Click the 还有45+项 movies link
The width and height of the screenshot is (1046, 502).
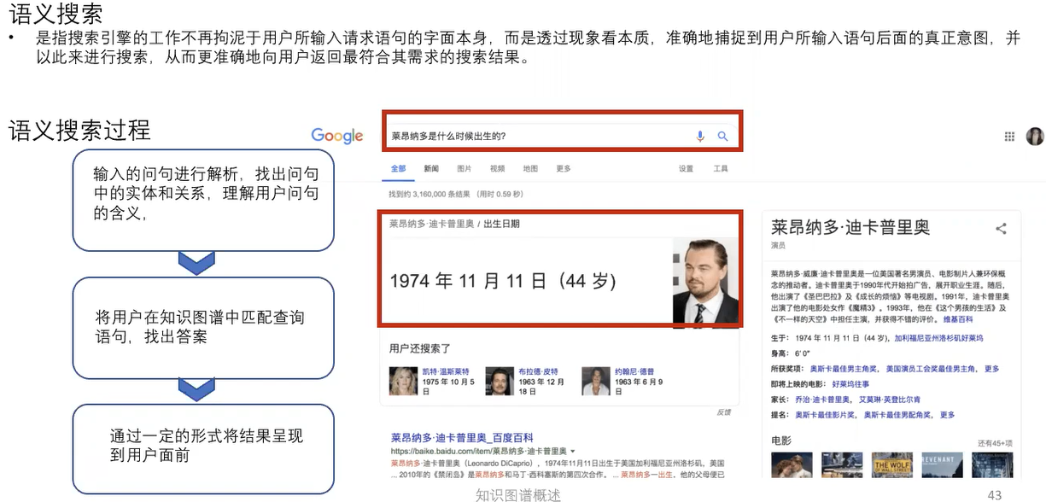(x=995, y=443)
